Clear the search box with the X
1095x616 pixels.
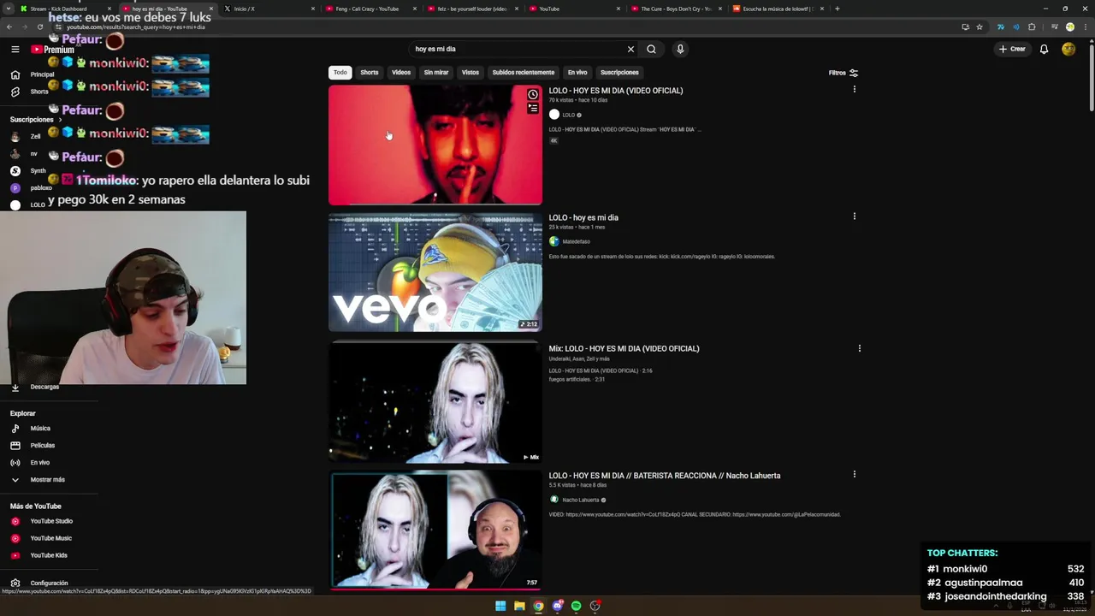click(x=630, y=49)
